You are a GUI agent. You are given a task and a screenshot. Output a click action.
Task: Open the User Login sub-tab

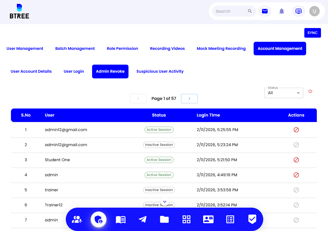(x=74, y=71)
